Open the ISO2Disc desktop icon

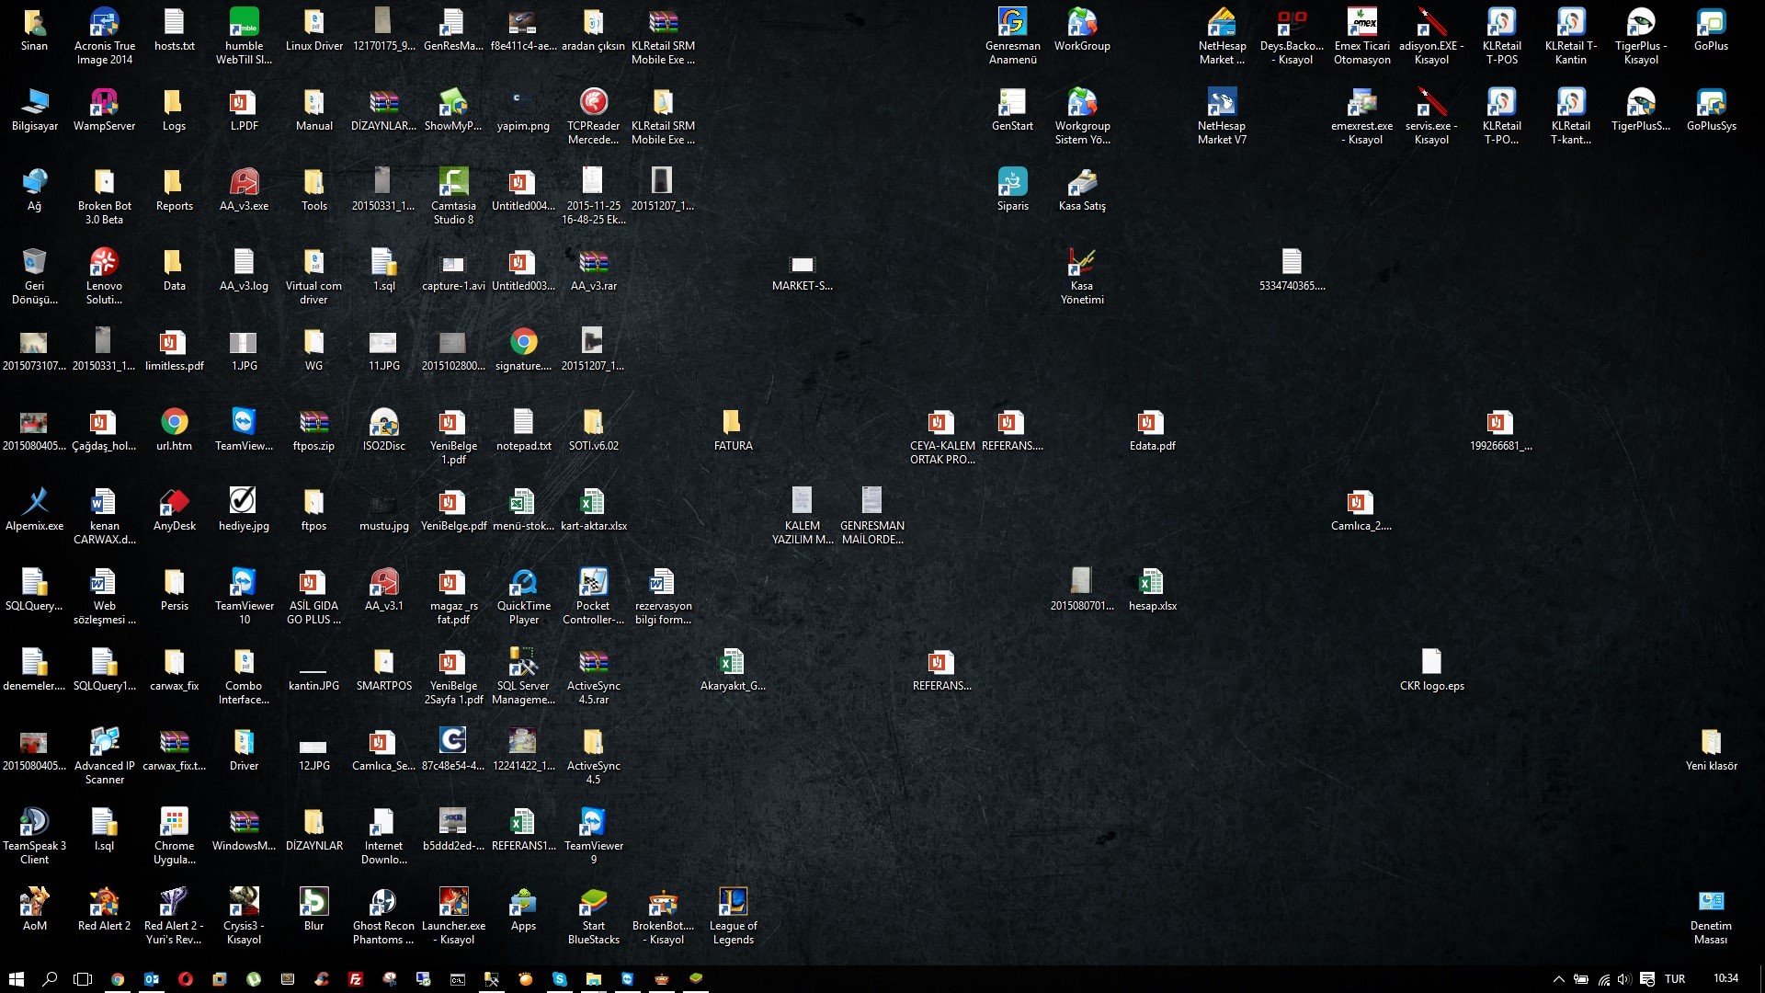tap(383, 429)
